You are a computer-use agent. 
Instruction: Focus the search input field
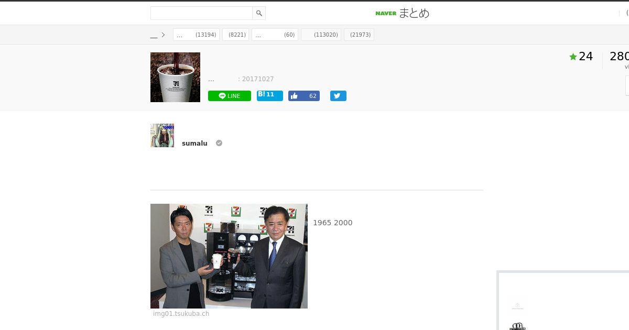pyautogui.click(x=201, y=13)
